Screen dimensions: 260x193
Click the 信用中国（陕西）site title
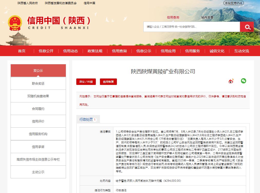click(x=59, y=21)
